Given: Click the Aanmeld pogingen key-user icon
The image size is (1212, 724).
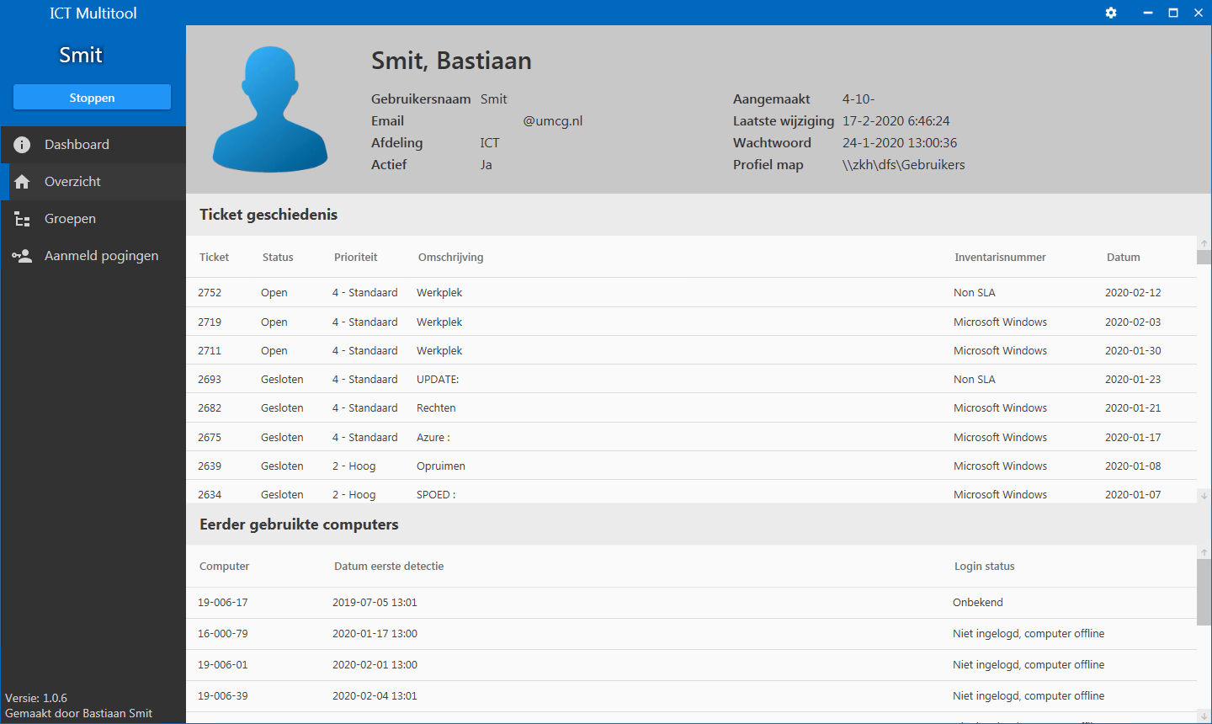Looking at the screenshot, I should (x=23, y=256).
